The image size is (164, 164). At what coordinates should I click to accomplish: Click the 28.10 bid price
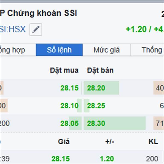pos(69,106)
